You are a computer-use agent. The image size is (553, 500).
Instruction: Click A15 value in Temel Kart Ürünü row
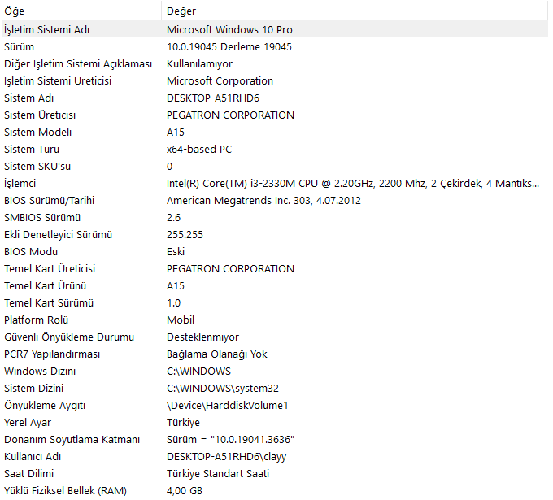coord(176,286)
